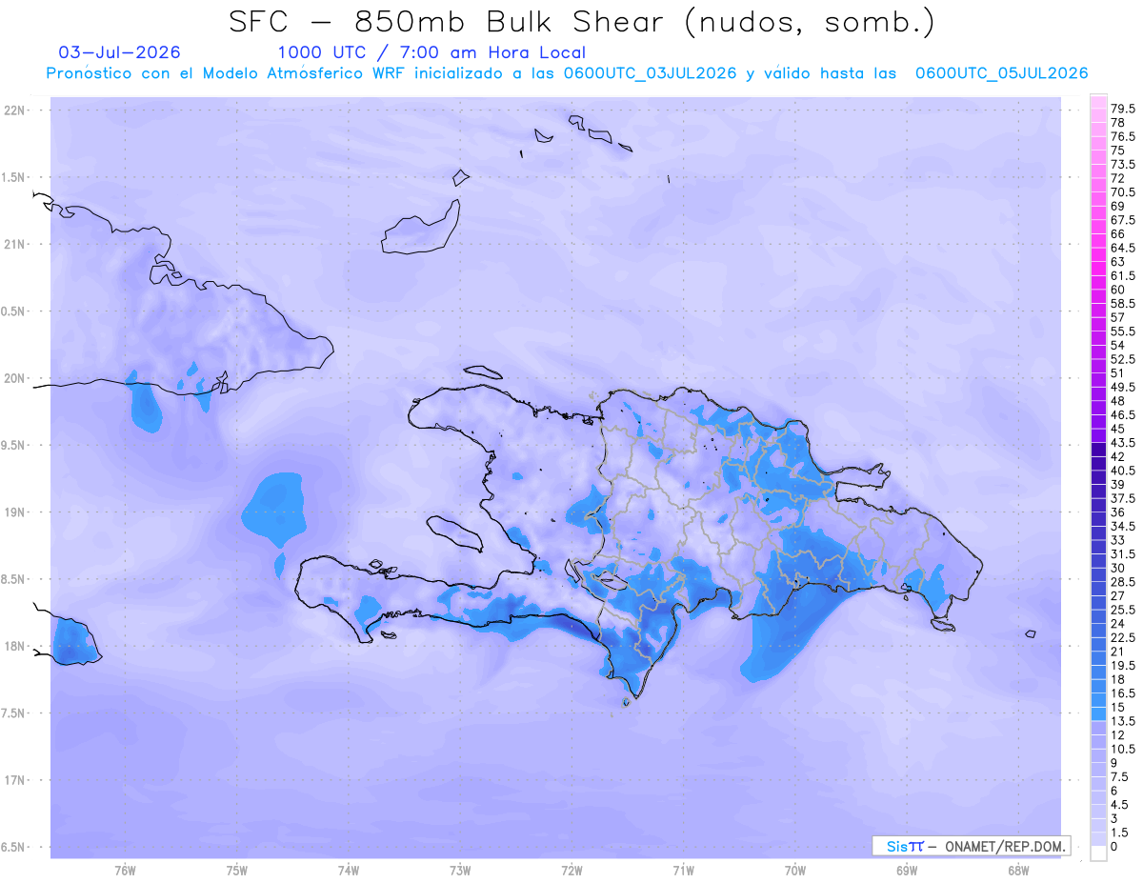Click the "75W" longitude axis label
This screenshot has width=1143, height=883.
click(237, 871)
